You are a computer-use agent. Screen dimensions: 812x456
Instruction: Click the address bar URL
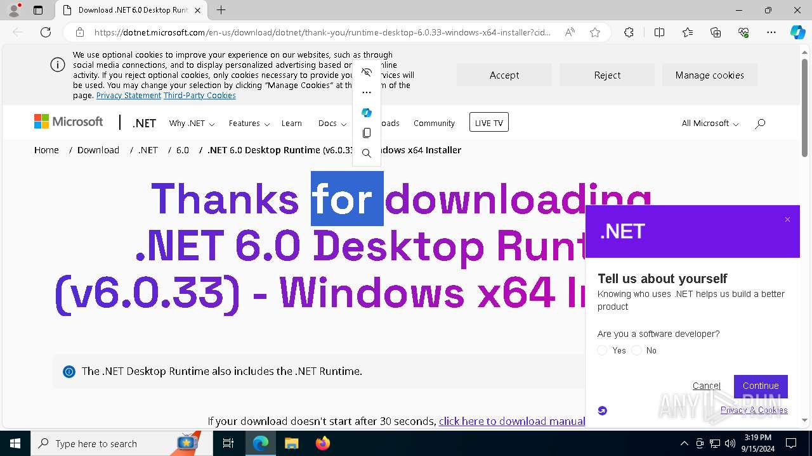322,32
